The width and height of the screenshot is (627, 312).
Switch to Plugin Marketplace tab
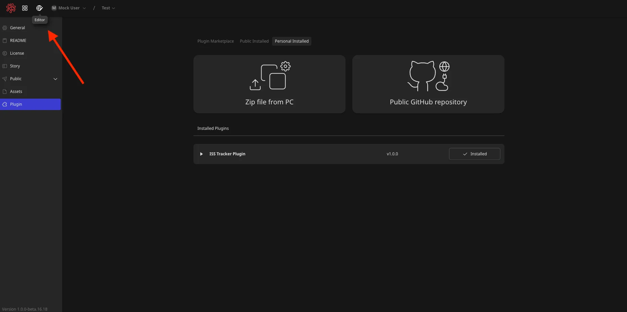(216, 41)
